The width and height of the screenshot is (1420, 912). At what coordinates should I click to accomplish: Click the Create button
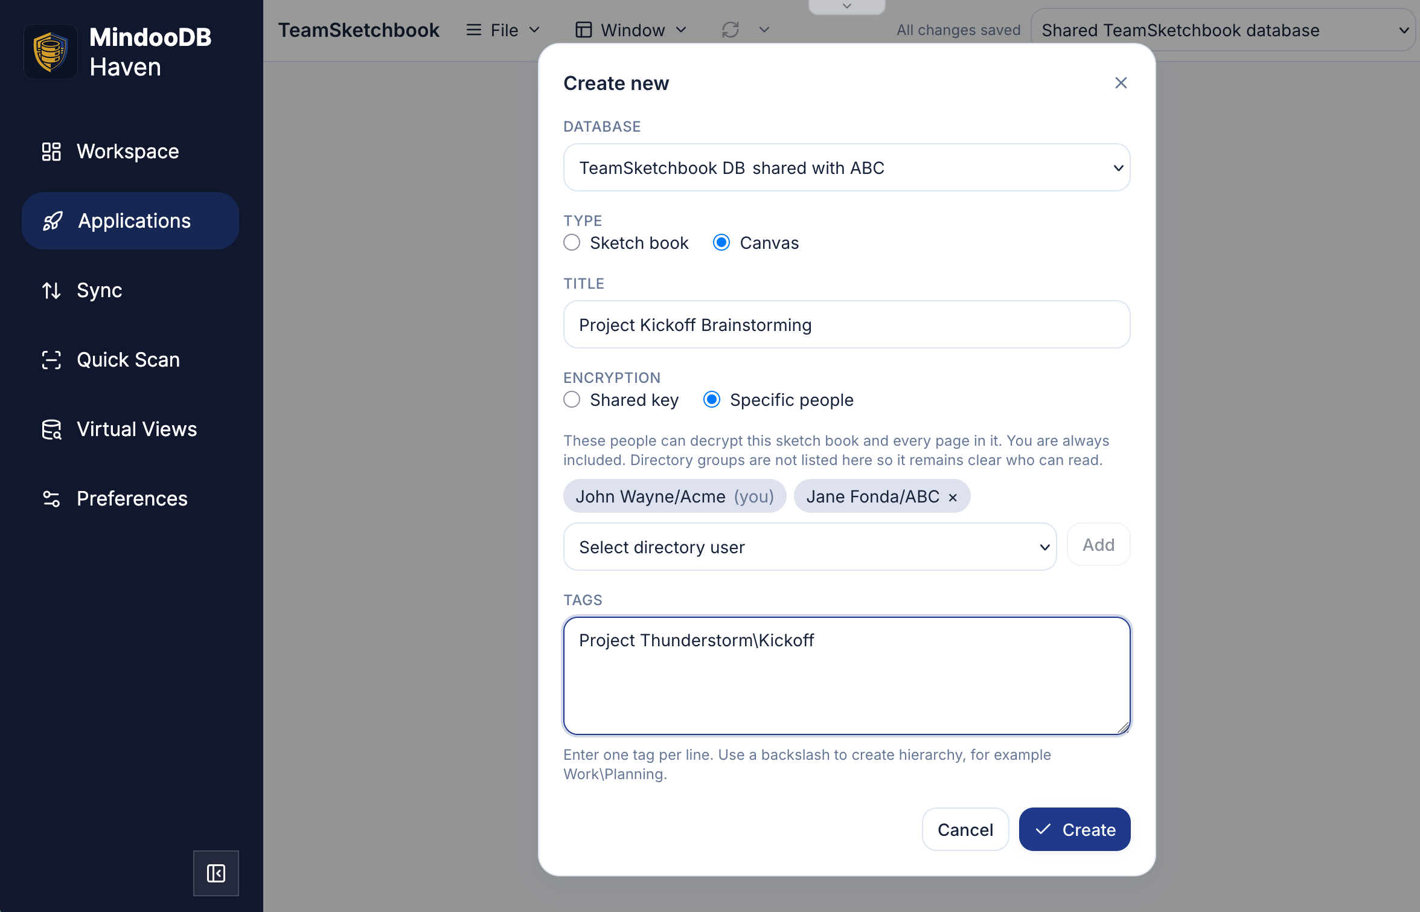(x=1075, y=830)
